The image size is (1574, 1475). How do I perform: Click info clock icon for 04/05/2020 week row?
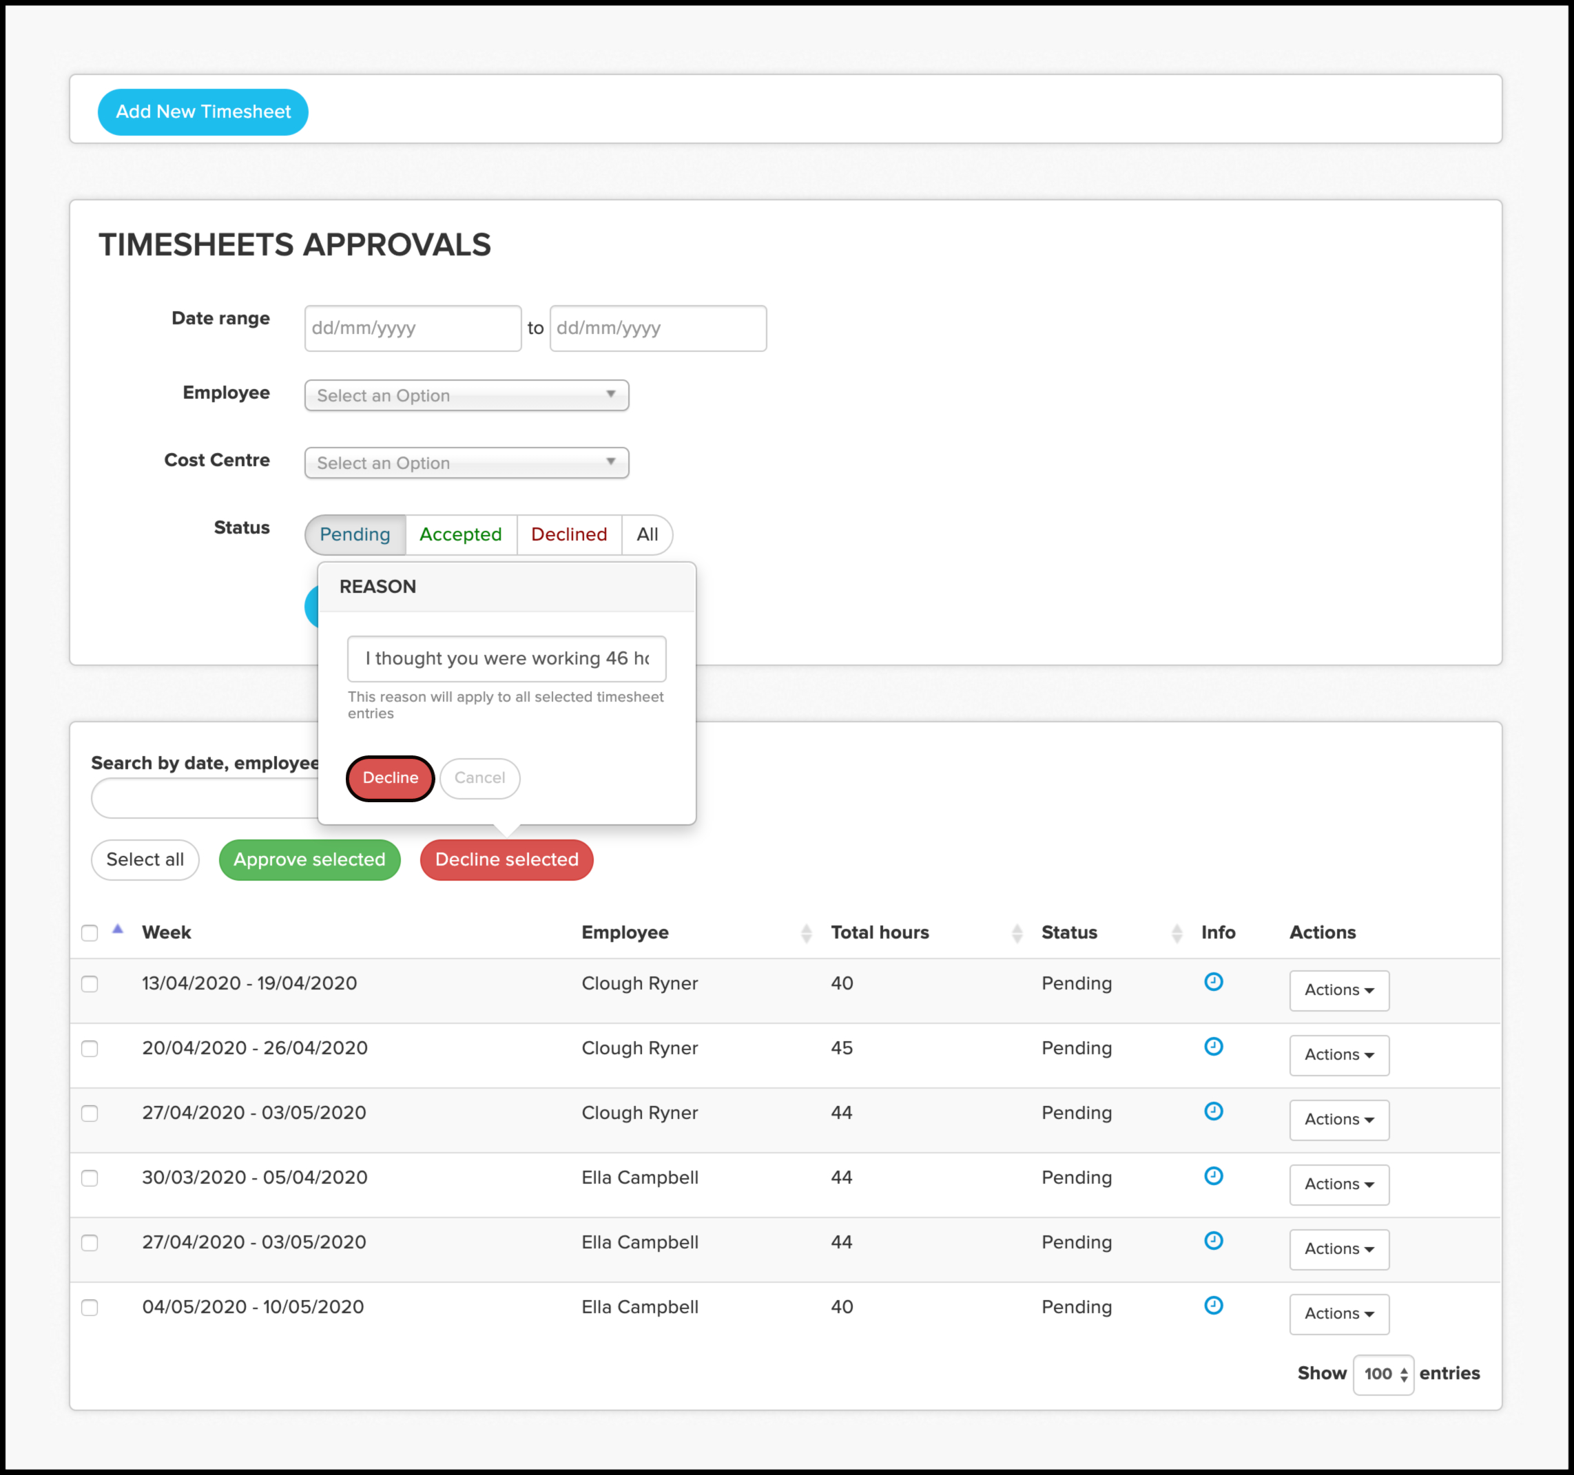[1213, 1306]
